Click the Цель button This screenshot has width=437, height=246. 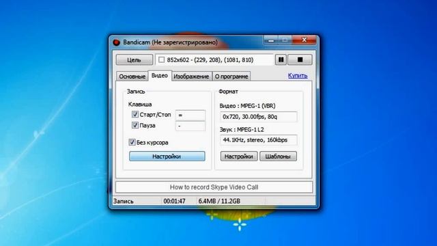[x=135, y=59]
